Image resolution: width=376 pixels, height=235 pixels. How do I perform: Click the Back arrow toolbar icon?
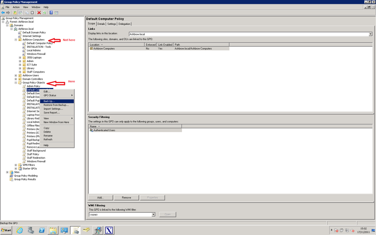(3, 12)
